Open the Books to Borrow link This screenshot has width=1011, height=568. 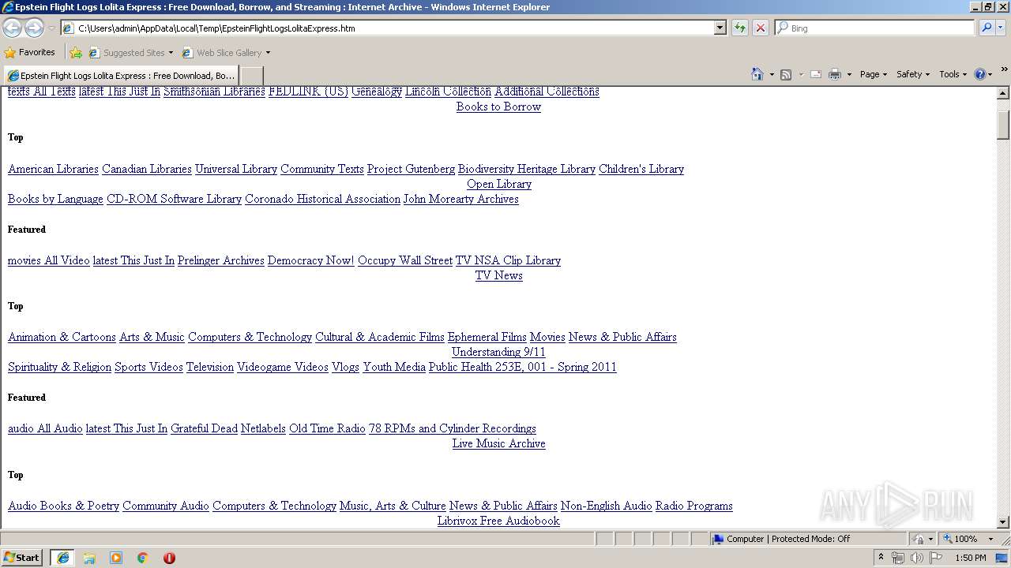(498, 106)
